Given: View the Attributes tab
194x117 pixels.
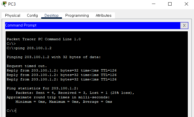Looking at the screenshot, I should pyautogui.click(x=103, y=16).
